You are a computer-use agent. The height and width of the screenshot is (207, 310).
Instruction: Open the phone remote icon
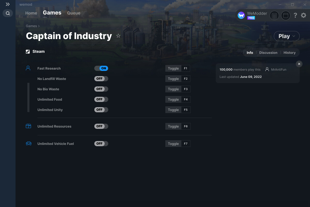click(274, 16)
